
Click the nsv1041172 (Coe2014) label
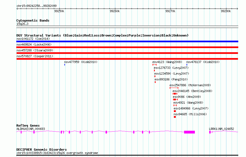pyautogui.click(x=33, y=39)
